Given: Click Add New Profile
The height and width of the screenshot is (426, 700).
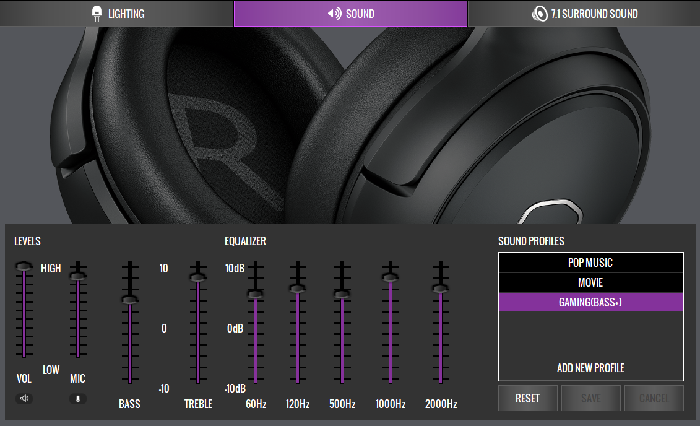Looking at the screenshot, I should tap(590, 368).
